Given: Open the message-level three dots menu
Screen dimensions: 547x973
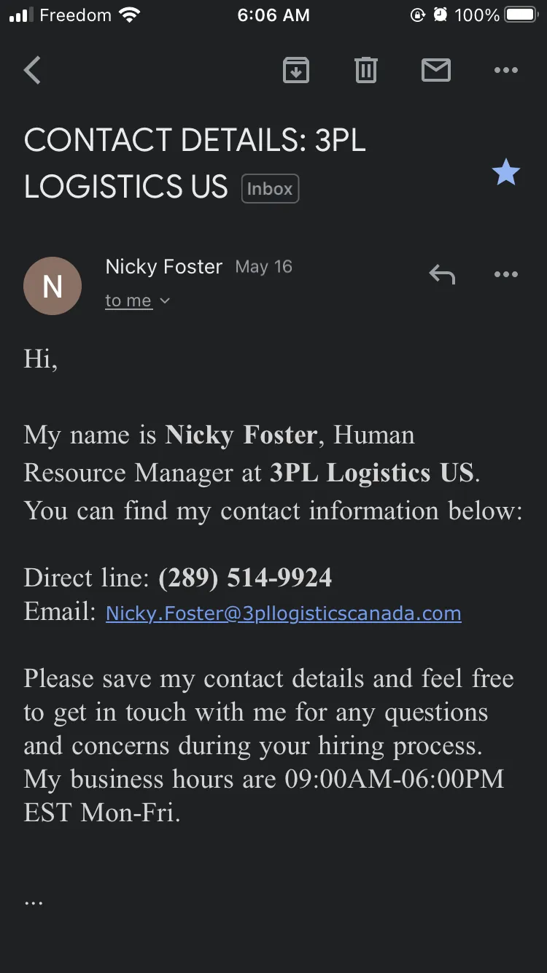Looking at the screenshot, I should point(505,275).
